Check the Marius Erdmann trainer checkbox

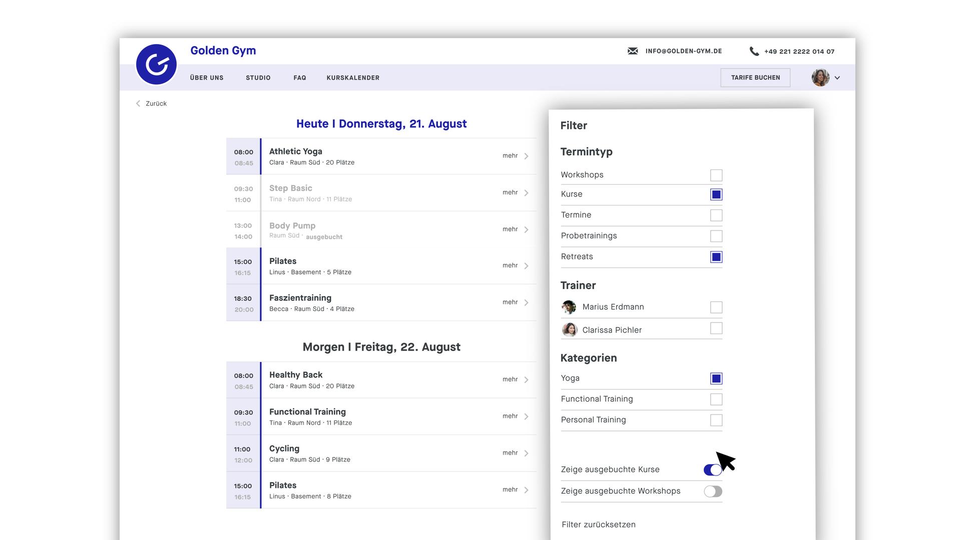tap(716, 307)
